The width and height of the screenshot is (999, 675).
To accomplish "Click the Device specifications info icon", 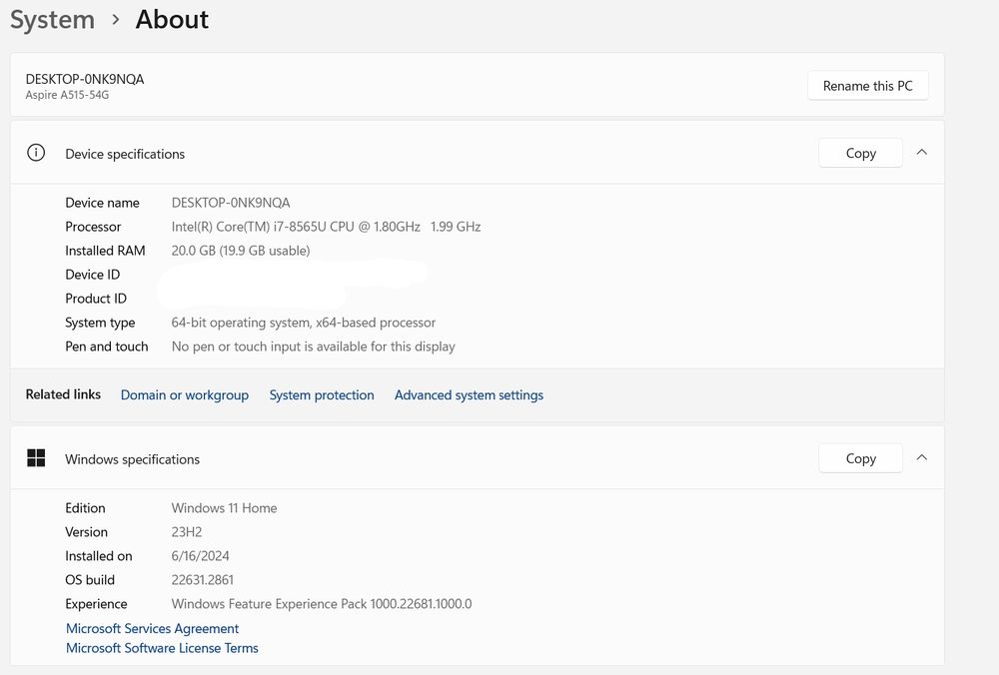I will click(x=36, y=153).
